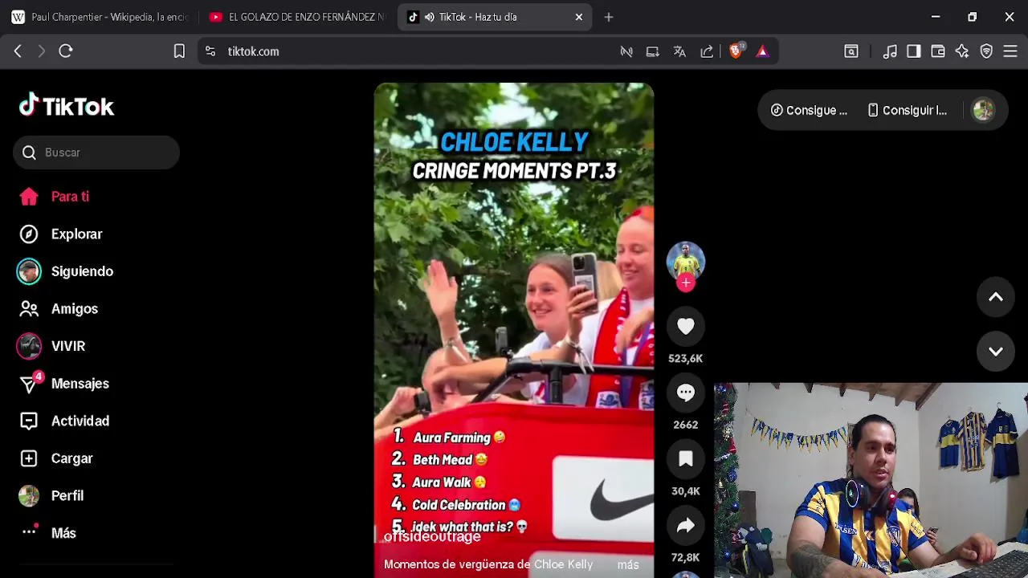Open the music note playlist icon
The image size is (1028, 578).
coord(890,51)
